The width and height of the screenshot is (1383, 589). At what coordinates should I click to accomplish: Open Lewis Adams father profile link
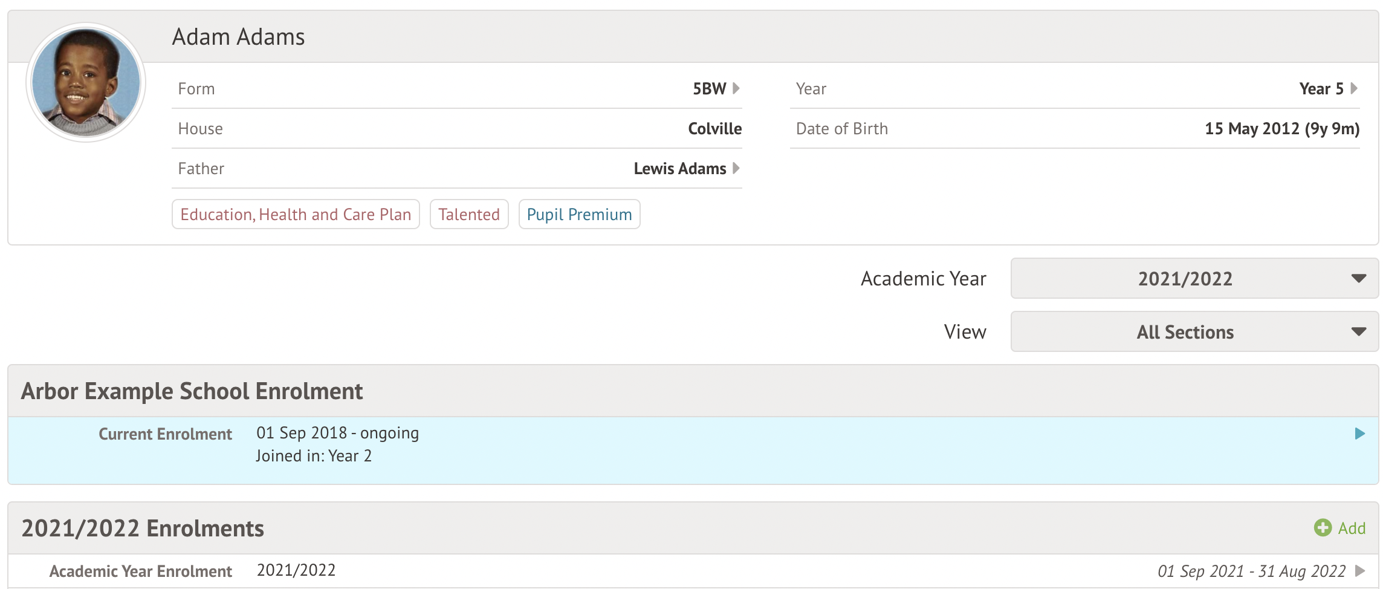[x=679, y=169]
